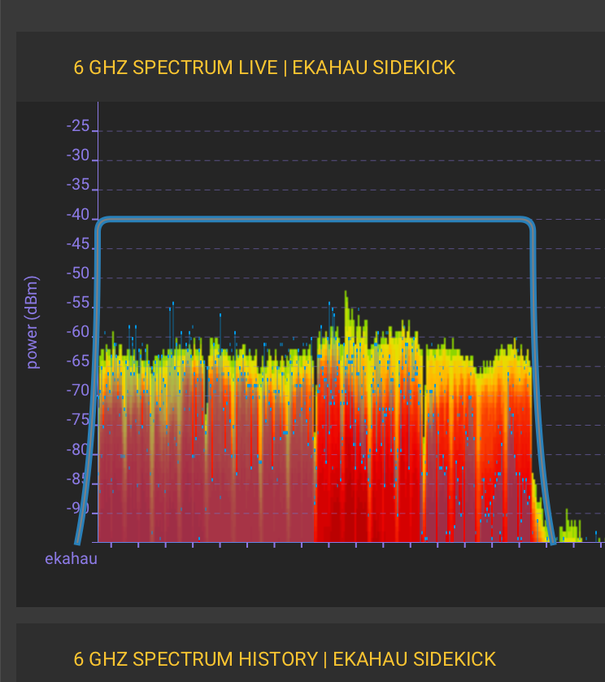Viewport: 605px width, 682px height.
Task: Click the "power (dBm)" vertical axis label
Action: tap(33, 322)
